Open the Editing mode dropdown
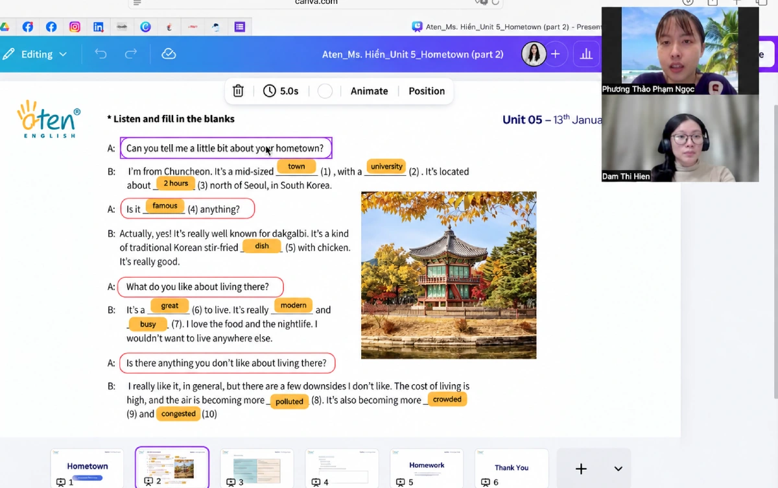The height and width of the screenshot is (488, 778). 36,54
